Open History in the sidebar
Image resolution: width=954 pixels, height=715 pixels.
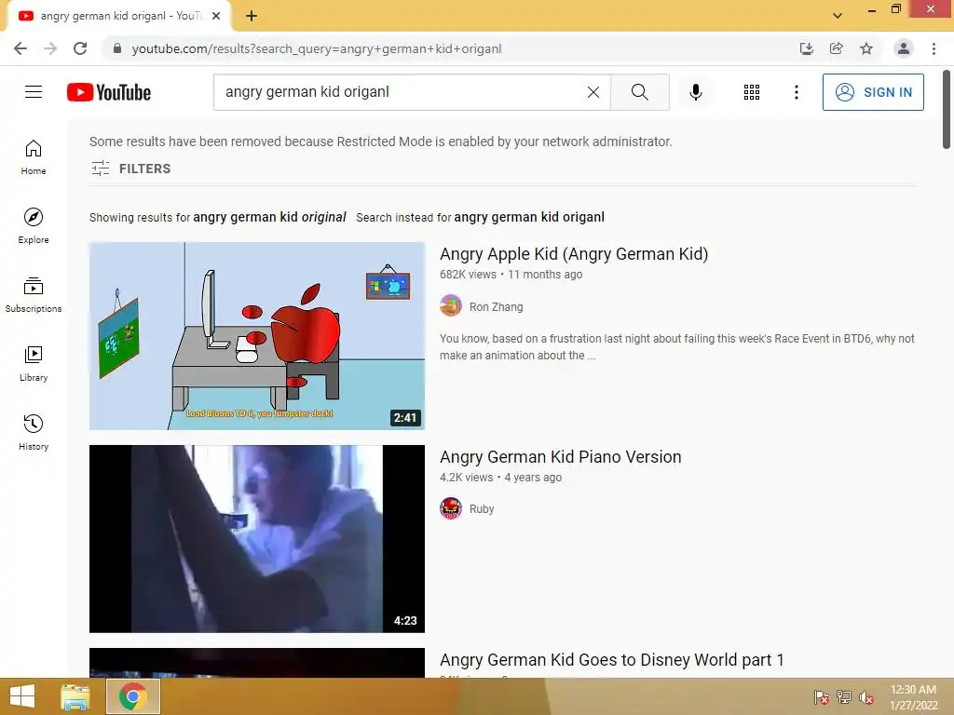[34, 432]
